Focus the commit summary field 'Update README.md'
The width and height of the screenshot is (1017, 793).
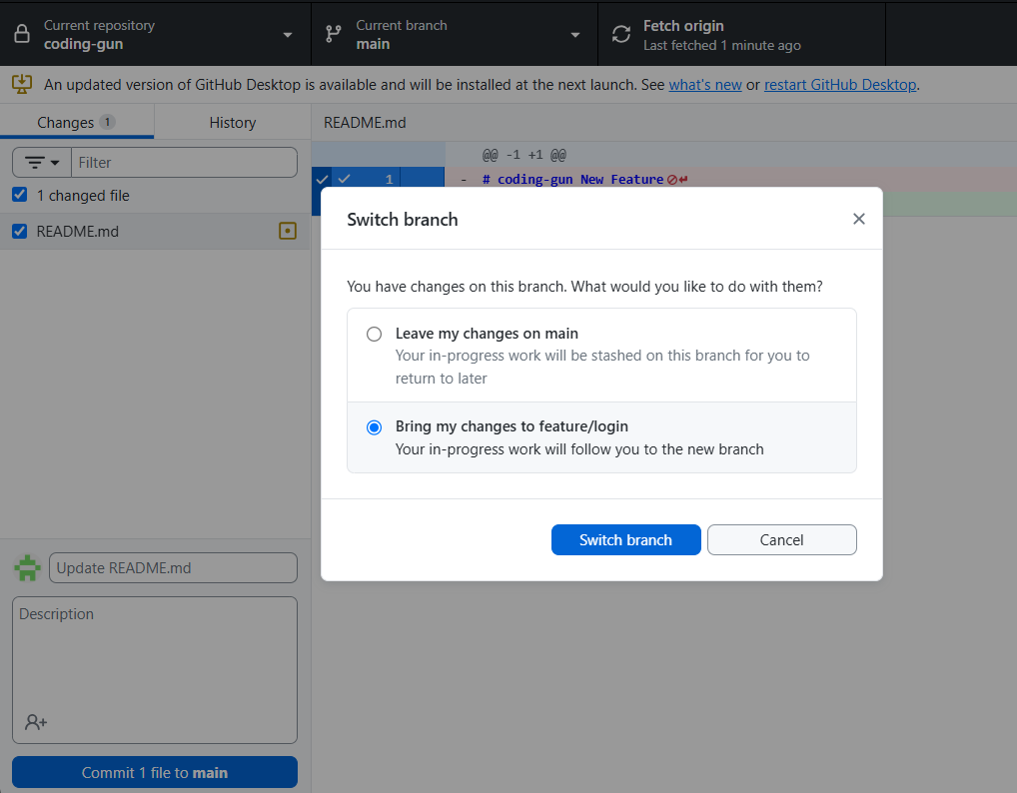[173, 568]
